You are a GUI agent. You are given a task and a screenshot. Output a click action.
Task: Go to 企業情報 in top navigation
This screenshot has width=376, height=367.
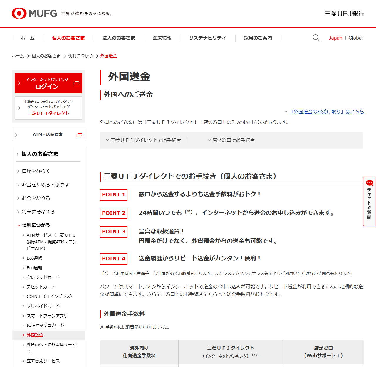coord(162,38)
